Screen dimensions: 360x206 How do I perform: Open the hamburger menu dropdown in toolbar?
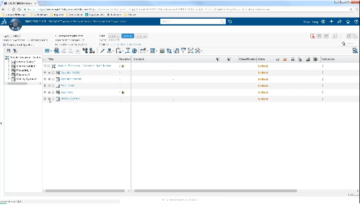click(48, 51)
